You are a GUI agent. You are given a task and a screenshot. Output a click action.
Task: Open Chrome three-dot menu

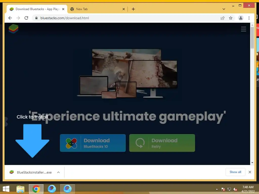point(249,18)
